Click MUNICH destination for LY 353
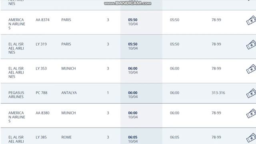This screenshot has width=256, height=144. point(68,68)
